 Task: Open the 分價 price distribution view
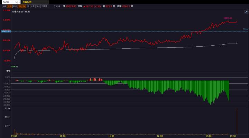click(33, 6)
